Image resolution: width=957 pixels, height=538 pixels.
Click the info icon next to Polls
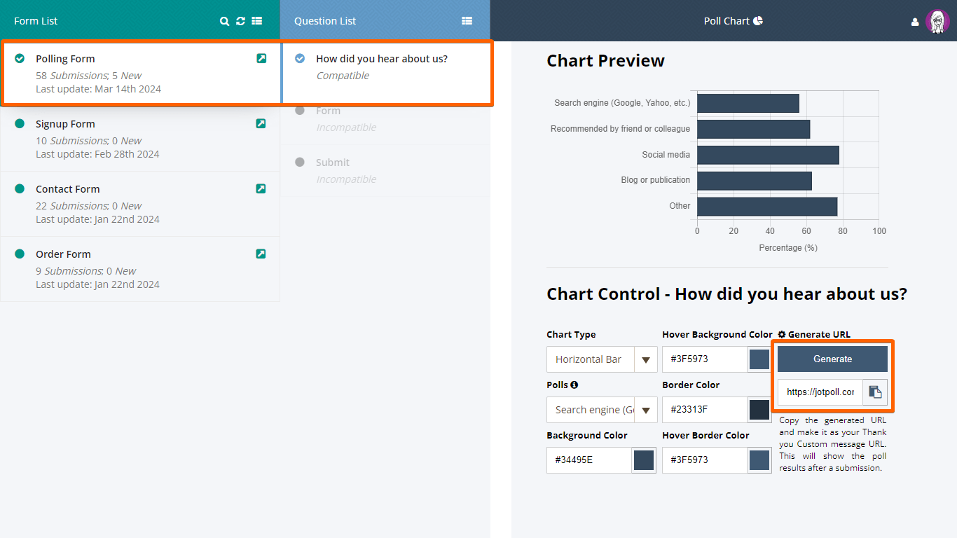click(574, 385)
